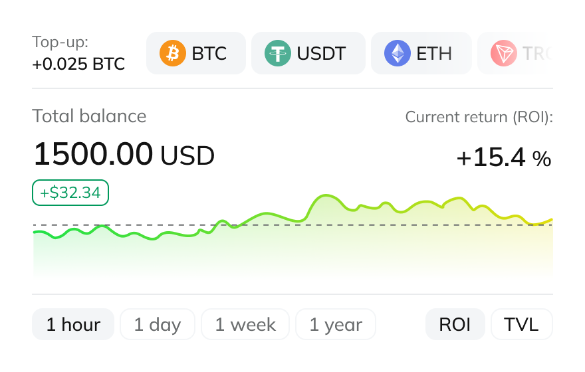
Task: Click the orange Bitcoin logo icon
Action: (x=173, y=53)
